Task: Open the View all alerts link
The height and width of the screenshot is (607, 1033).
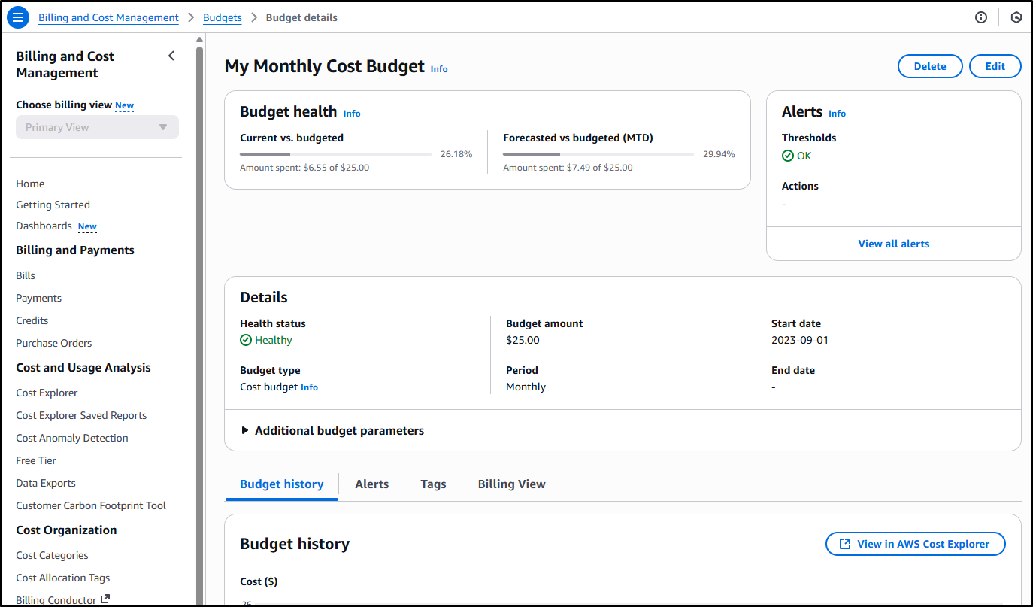Action: [x=893, y=244]
